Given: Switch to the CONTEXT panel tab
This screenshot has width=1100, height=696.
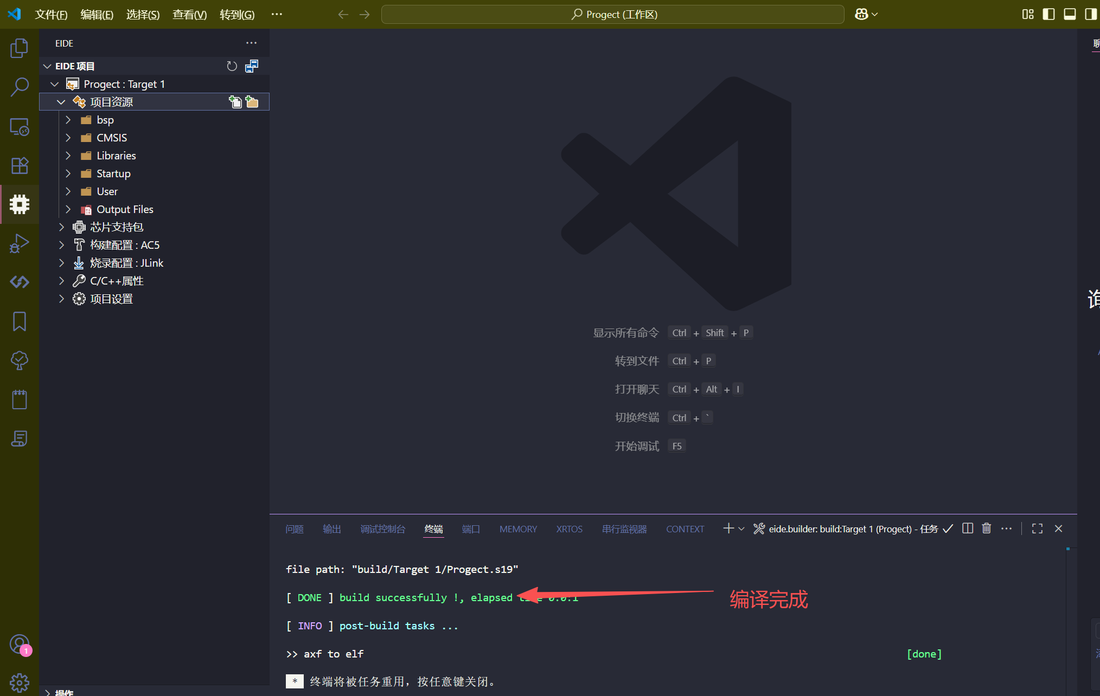Looking at the screenshot, I should point(685,529).
